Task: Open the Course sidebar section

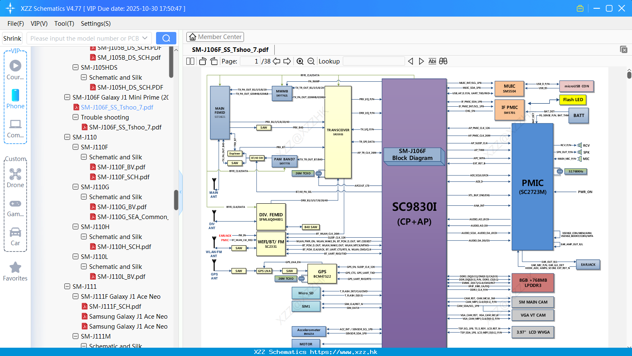Action: click(15, 70)
